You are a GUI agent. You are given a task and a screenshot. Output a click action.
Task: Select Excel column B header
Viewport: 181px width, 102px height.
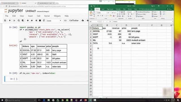107,25
